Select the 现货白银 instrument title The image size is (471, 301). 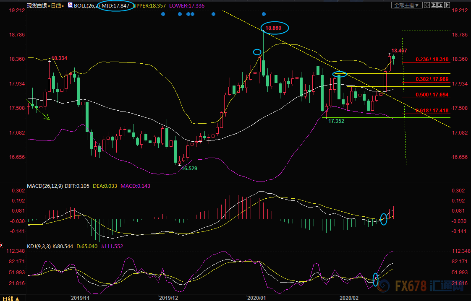pyautogui.click(x=36, y=6)
